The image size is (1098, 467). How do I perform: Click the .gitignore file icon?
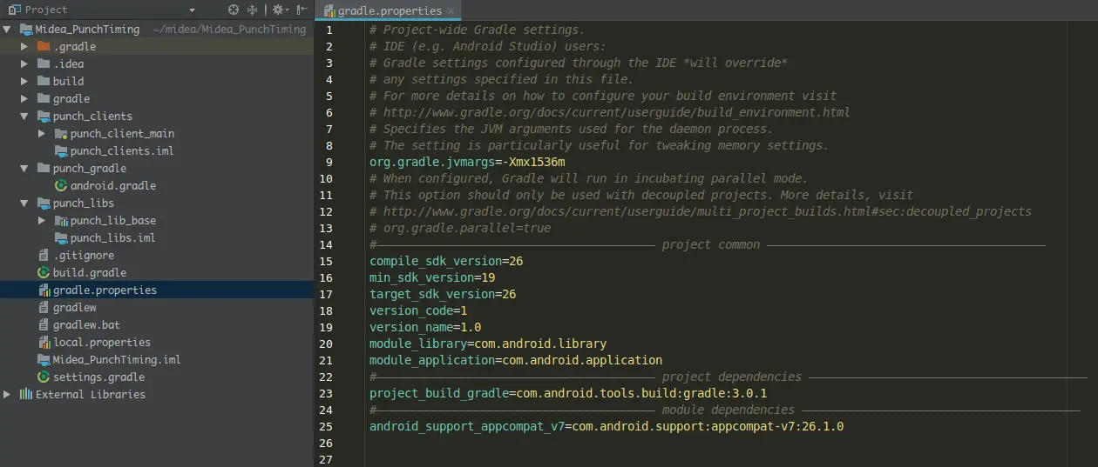(44, 255)
